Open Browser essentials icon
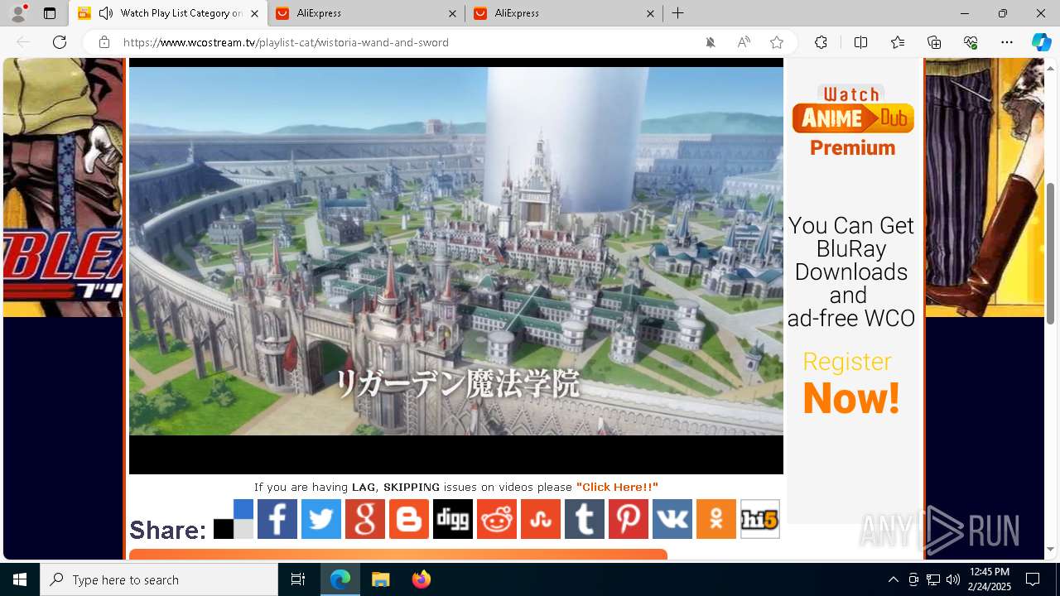Image resolution: width=1060 pixels, height=596 pixels. click(x=971, y=42)
